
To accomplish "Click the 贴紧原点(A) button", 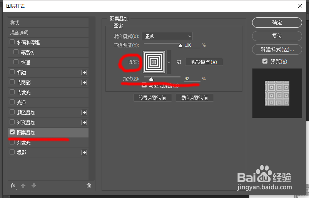I will tap(204, 62).
